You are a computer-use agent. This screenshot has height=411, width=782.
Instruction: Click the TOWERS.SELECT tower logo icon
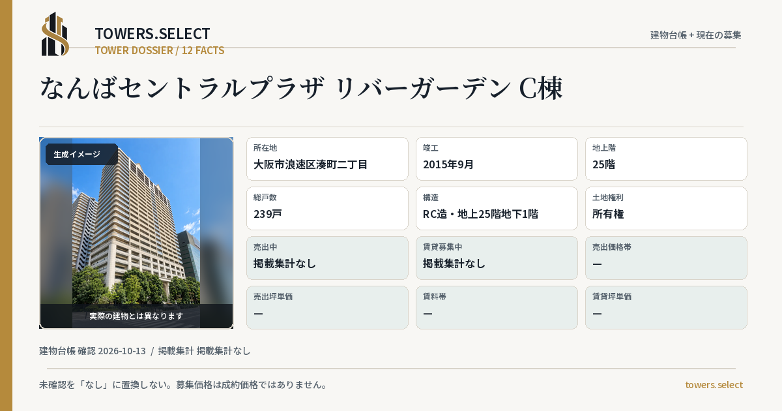click(55, 34)
